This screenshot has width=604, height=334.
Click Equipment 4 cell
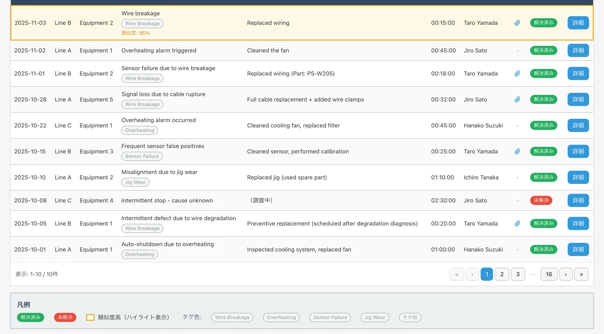96,200
